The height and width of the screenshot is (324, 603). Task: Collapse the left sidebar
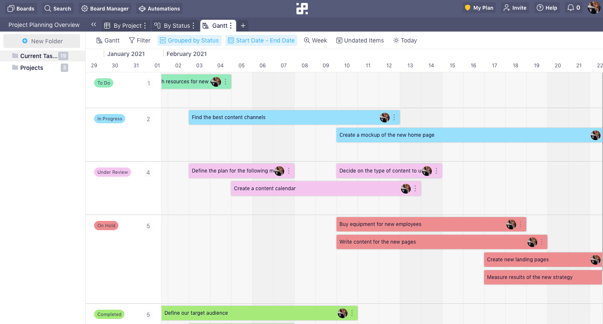94,24
